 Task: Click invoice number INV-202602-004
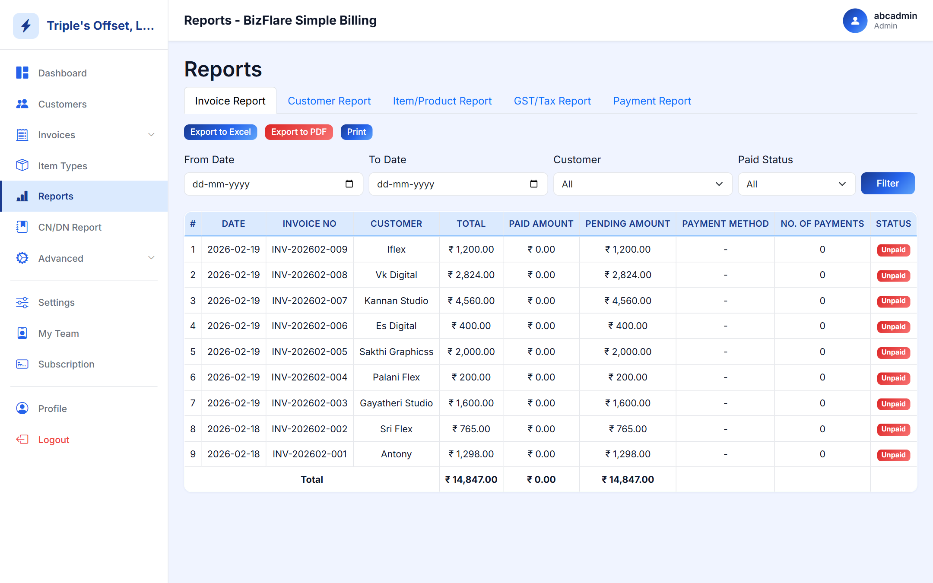pos(309,377)
